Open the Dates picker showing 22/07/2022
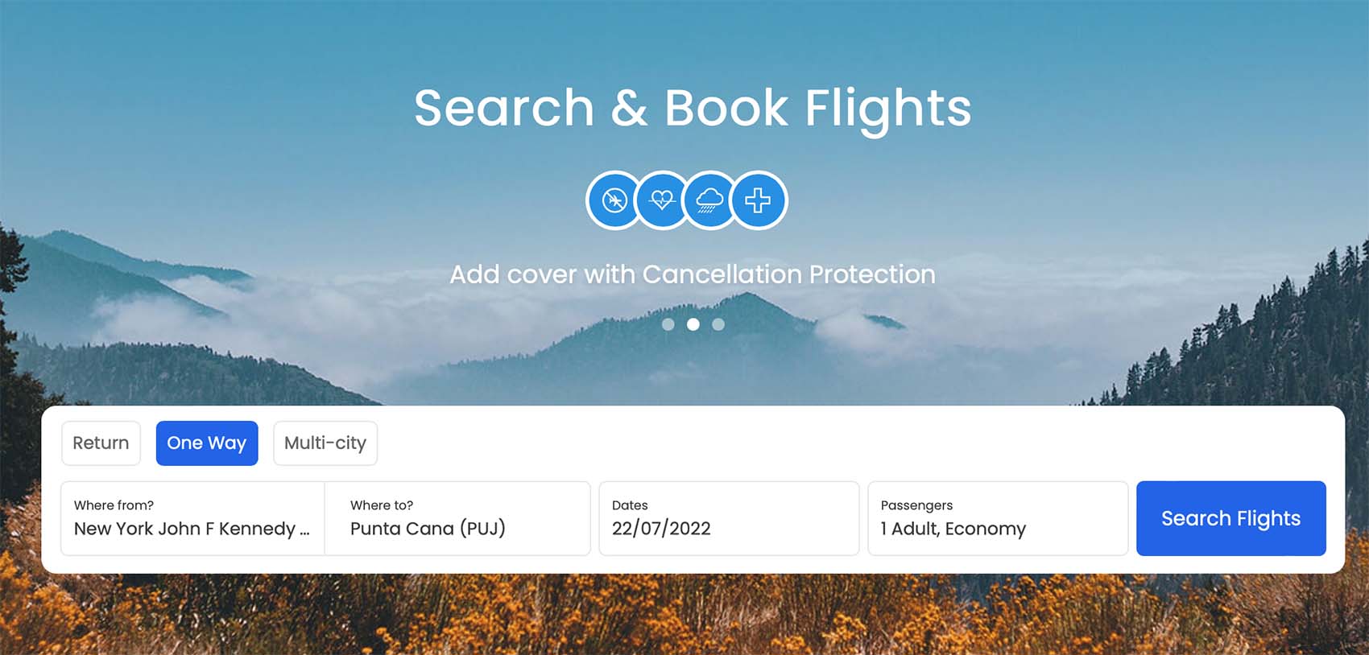The width and height of the screenshot is (1369, 655). (x=729, y=518)
